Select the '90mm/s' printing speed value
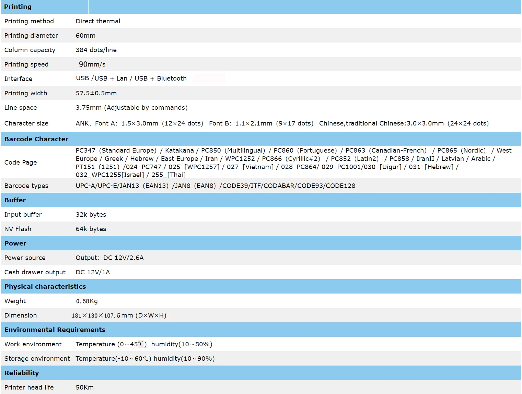 coord(92,64)
